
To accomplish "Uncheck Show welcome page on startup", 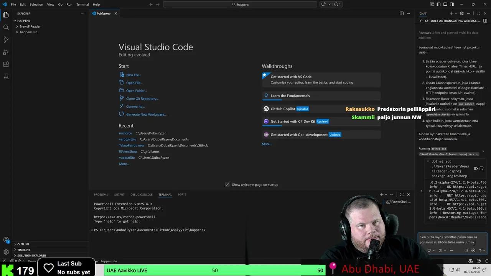I will 227,184.
